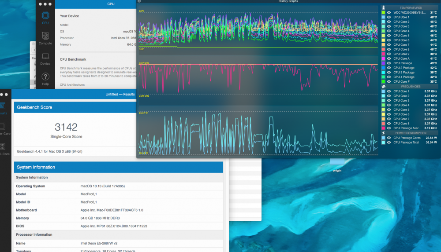Click the CPU 3 Package label
441x252 pixels.
[404, 73]
